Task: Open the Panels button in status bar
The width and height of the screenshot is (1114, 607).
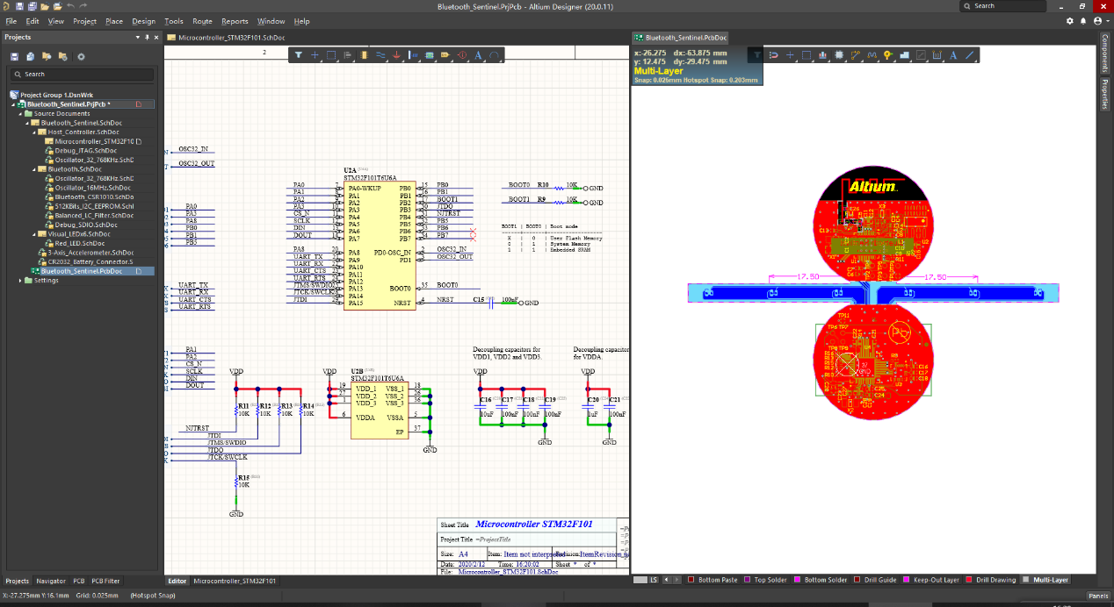Action: [1098, 596]
